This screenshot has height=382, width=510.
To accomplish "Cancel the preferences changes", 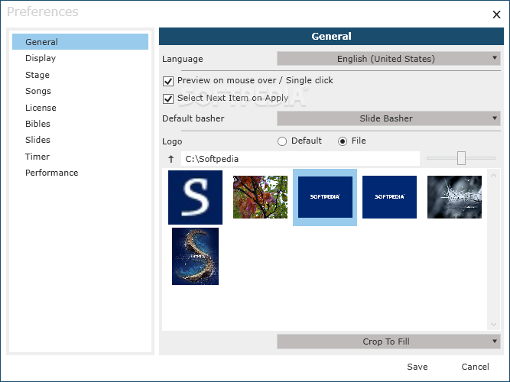I will coord(475,367).
